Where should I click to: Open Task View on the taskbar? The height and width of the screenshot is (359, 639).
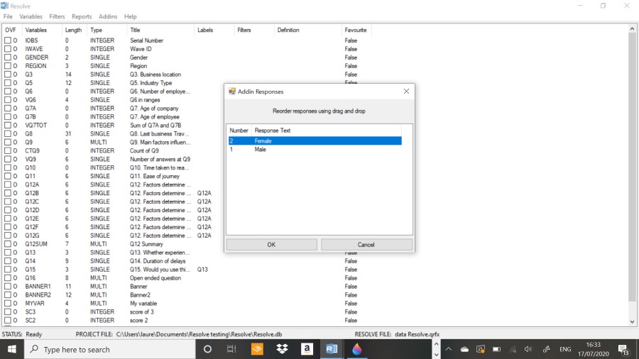click(x=231, y=349)
